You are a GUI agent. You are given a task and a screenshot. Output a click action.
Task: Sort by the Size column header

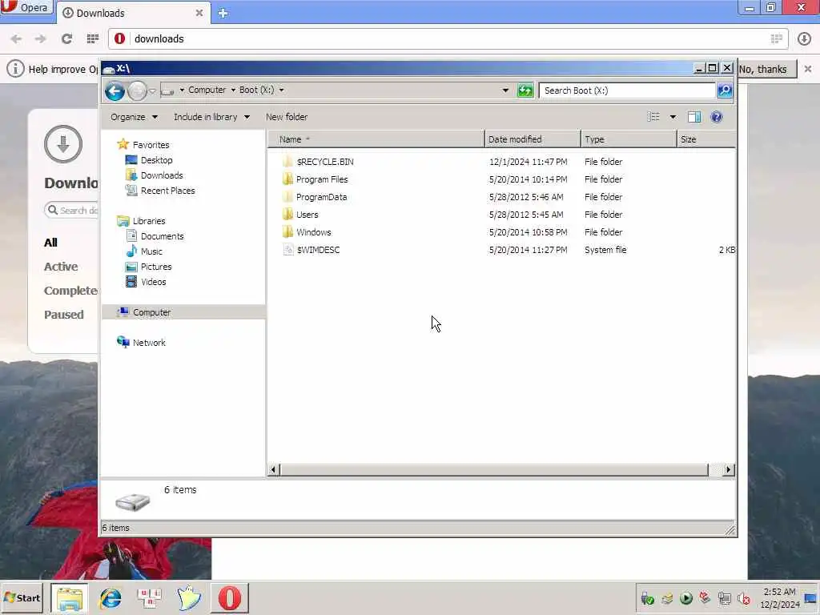click(706, 139)
